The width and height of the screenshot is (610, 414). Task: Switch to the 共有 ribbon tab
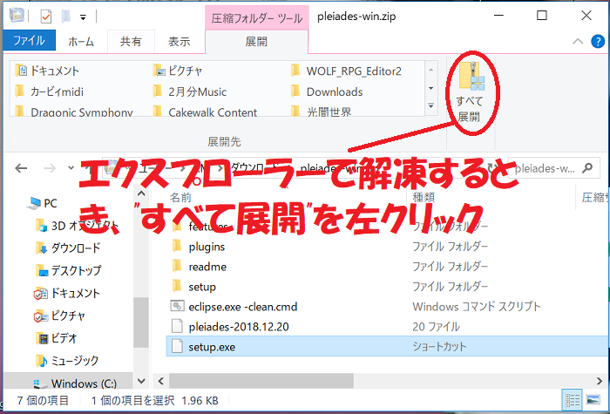(x=131, y=41)
